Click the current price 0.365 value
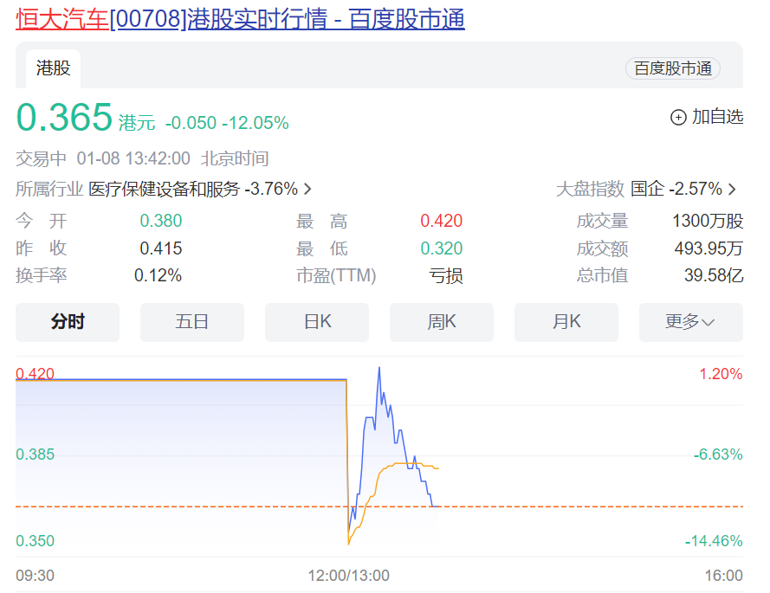 [64, 117]
